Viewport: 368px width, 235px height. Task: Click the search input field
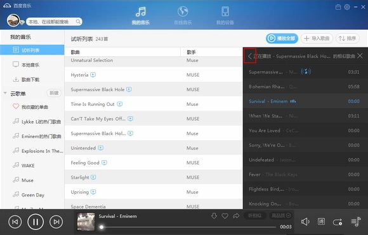point(54,22)
